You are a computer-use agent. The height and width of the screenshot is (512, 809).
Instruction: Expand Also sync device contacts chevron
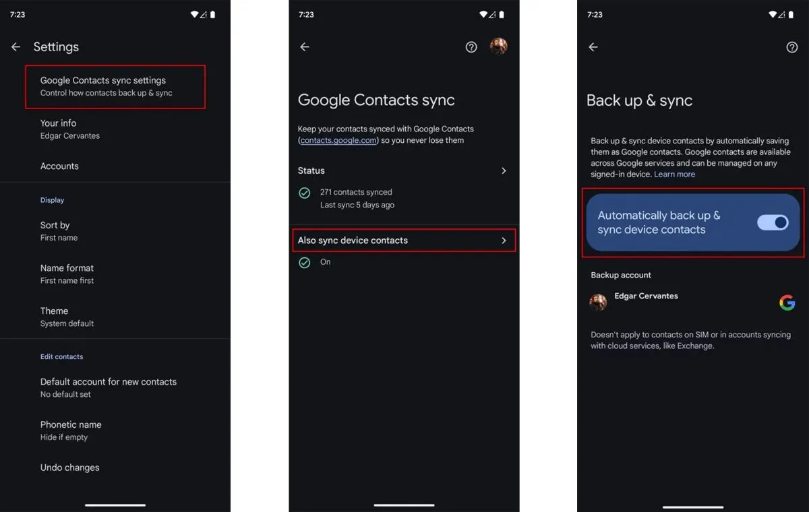coord(504,241)
